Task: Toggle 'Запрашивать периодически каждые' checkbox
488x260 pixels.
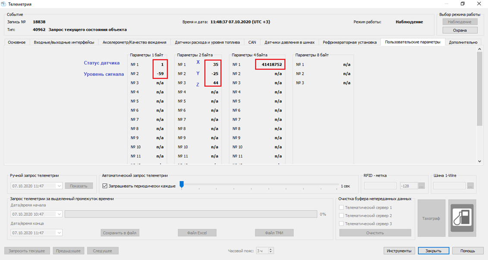Action: click(x=105, y=186)
